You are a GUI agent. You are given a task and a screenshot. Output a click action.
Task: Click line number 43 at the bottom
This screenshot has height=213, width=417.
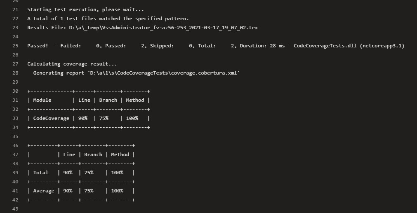16,209
